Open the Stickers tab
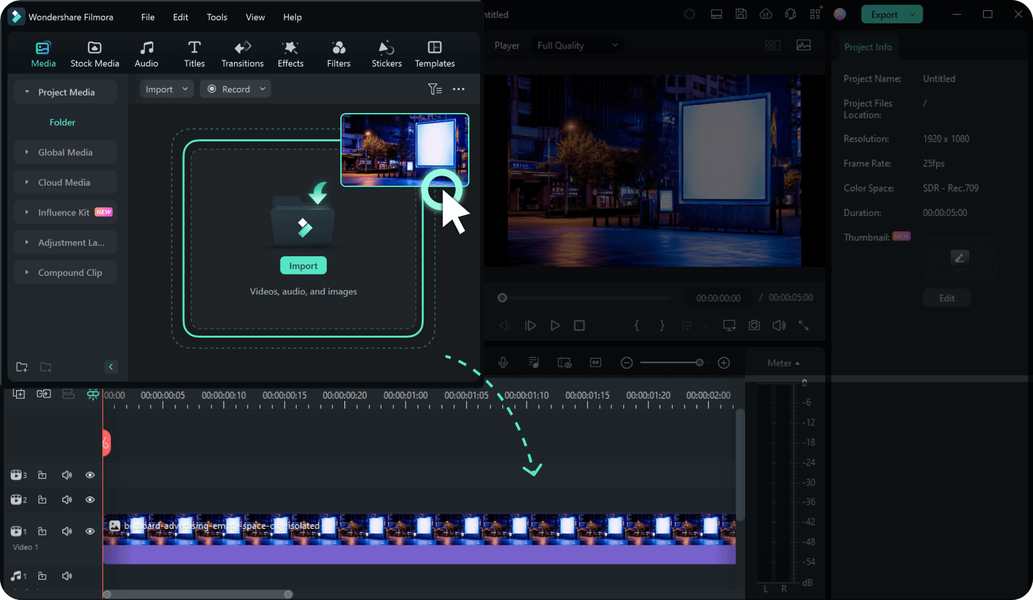The height and width of the screenshot is (600, 1033). tap(387, 54)
